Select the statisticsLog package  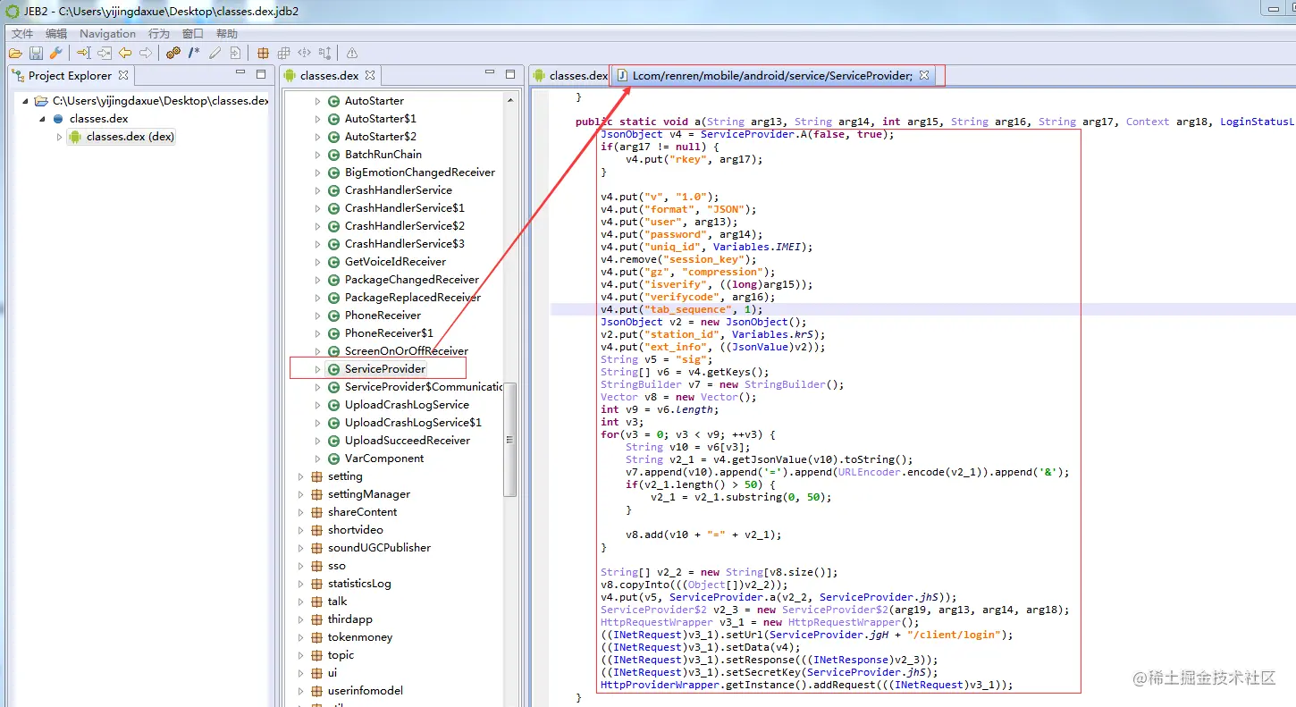tap(359, 584)
